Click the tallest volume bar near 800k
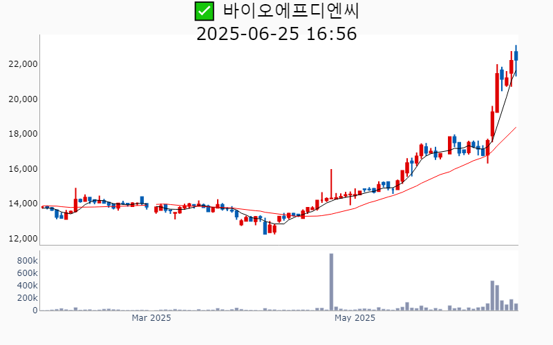The height and width of the screenshot is (345, 553). tap(331, 282)
